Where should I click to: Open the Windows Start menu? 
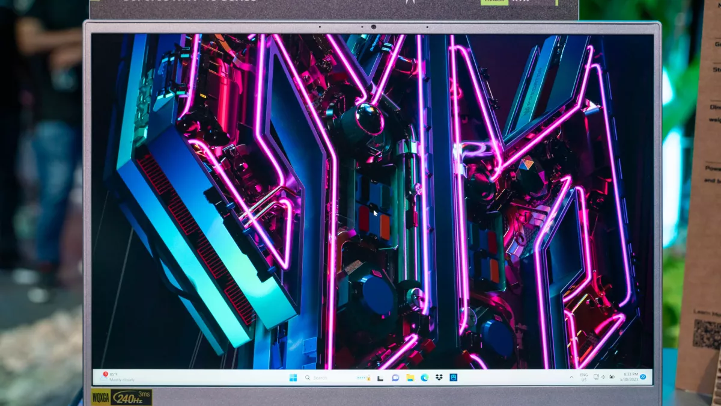pyautogui.click(x=293, y=378)
